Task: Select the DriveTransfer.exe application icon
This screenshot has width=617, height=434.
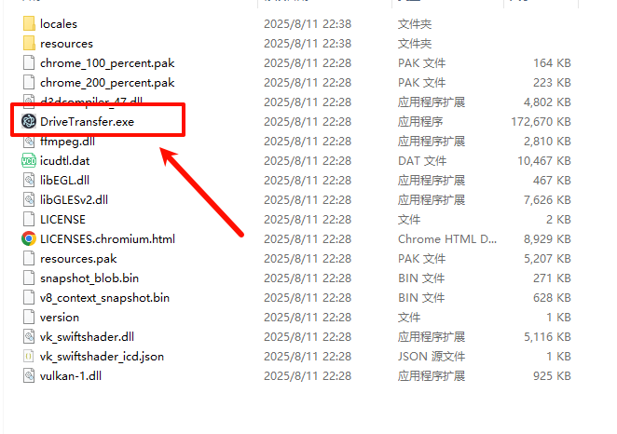Action: coord(29,121)
